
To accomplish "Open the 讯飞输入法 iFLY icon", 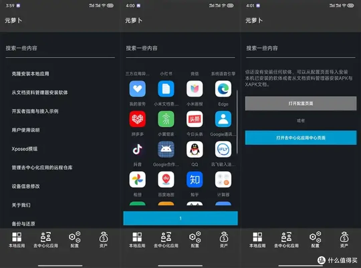I will 223,149.
